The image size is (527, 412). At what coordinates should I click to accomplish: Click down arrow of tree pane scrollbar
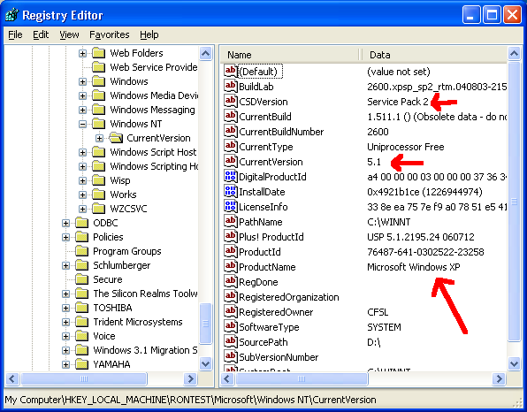pyautogui.click(x=205, y=363)
